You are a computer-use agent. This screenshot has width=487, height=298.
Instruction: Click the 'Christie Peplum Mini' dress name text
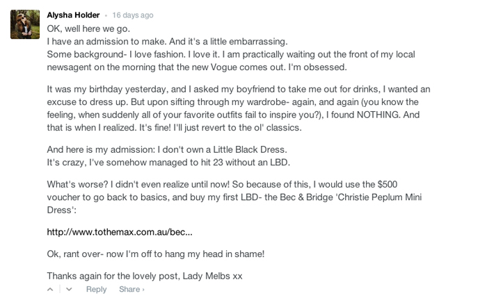point(379,197)
